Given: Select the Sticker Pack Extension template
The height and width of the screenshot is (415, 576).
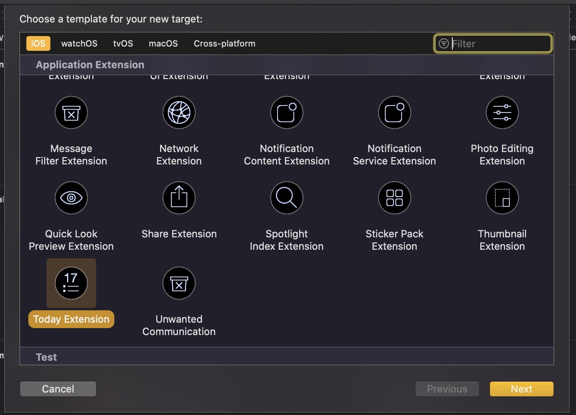Looking at the screenshot, I should coord(394,198).
